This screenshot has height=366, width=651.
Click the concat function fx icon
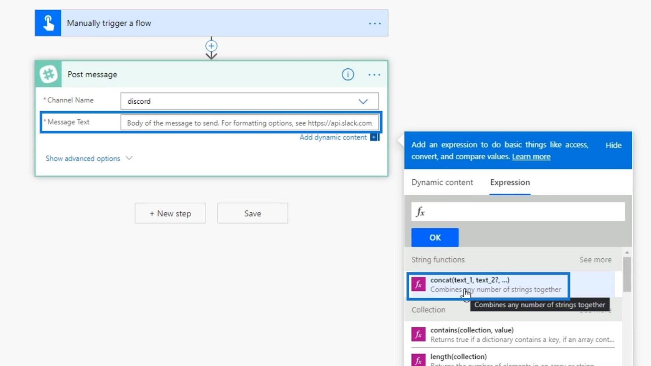(418, 284)
